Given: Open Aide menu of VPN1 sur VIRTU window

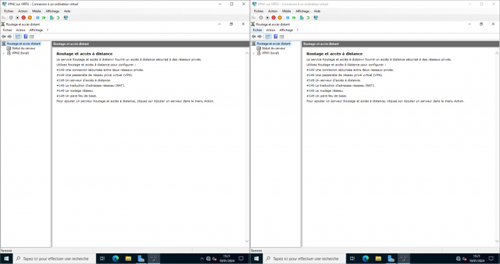Looking at the screenshot, I should pyautogui.click(x=317, y=11).
